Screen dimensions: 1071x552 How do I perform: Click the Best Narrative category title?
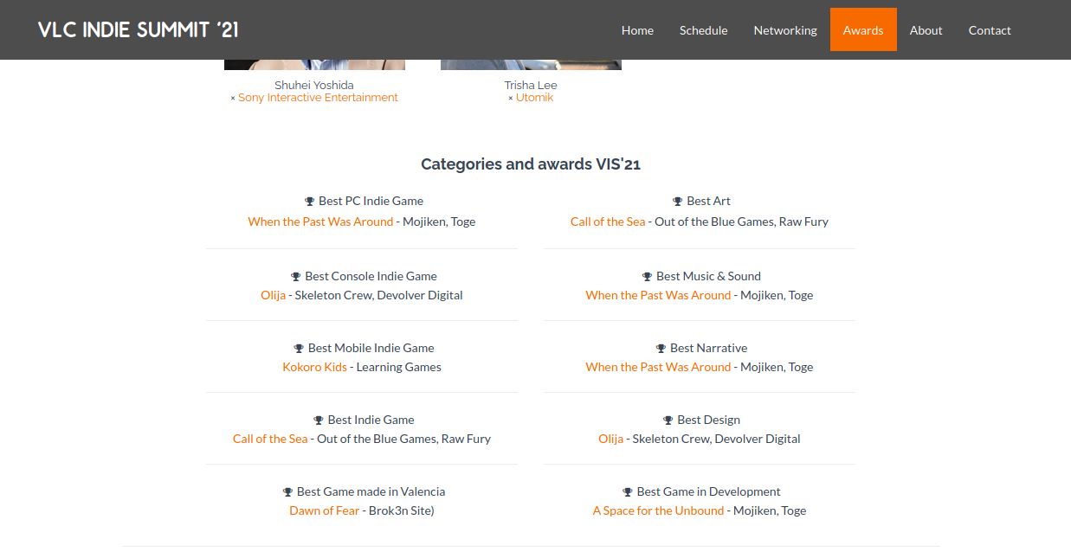point(708,348)
